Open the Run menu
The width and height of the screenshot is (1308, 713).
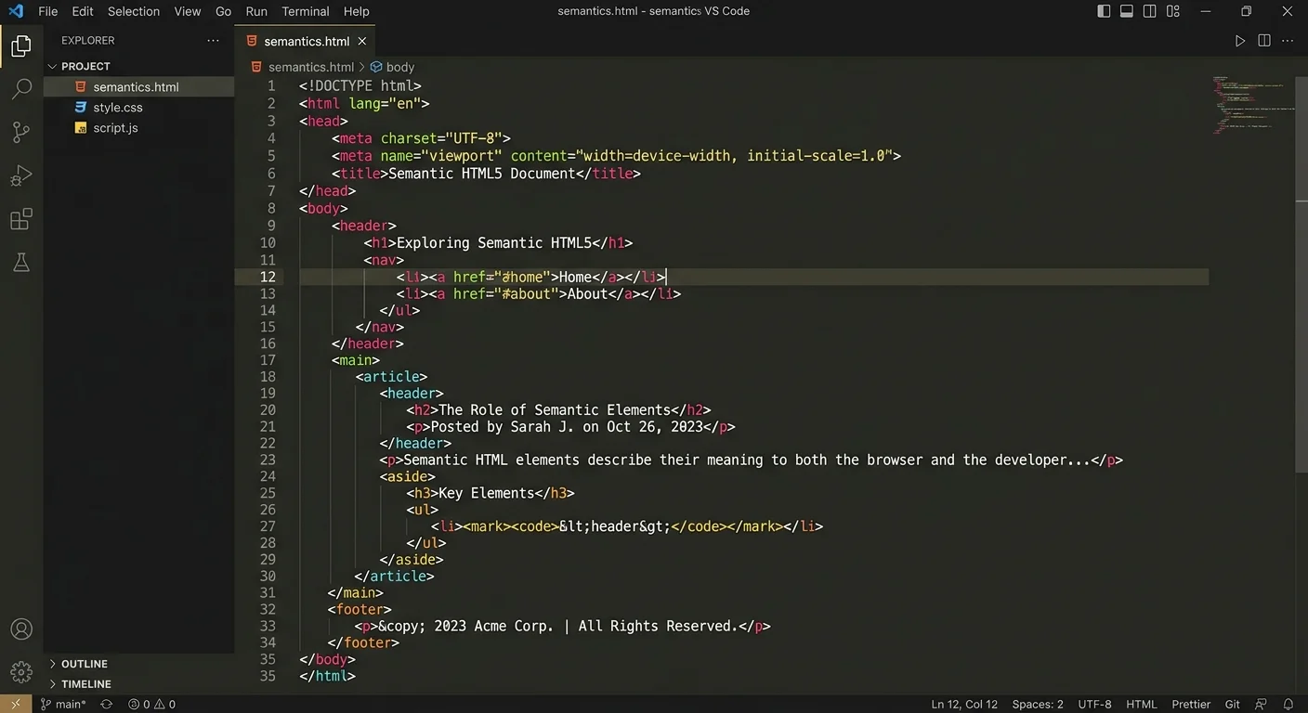(256, 11)
